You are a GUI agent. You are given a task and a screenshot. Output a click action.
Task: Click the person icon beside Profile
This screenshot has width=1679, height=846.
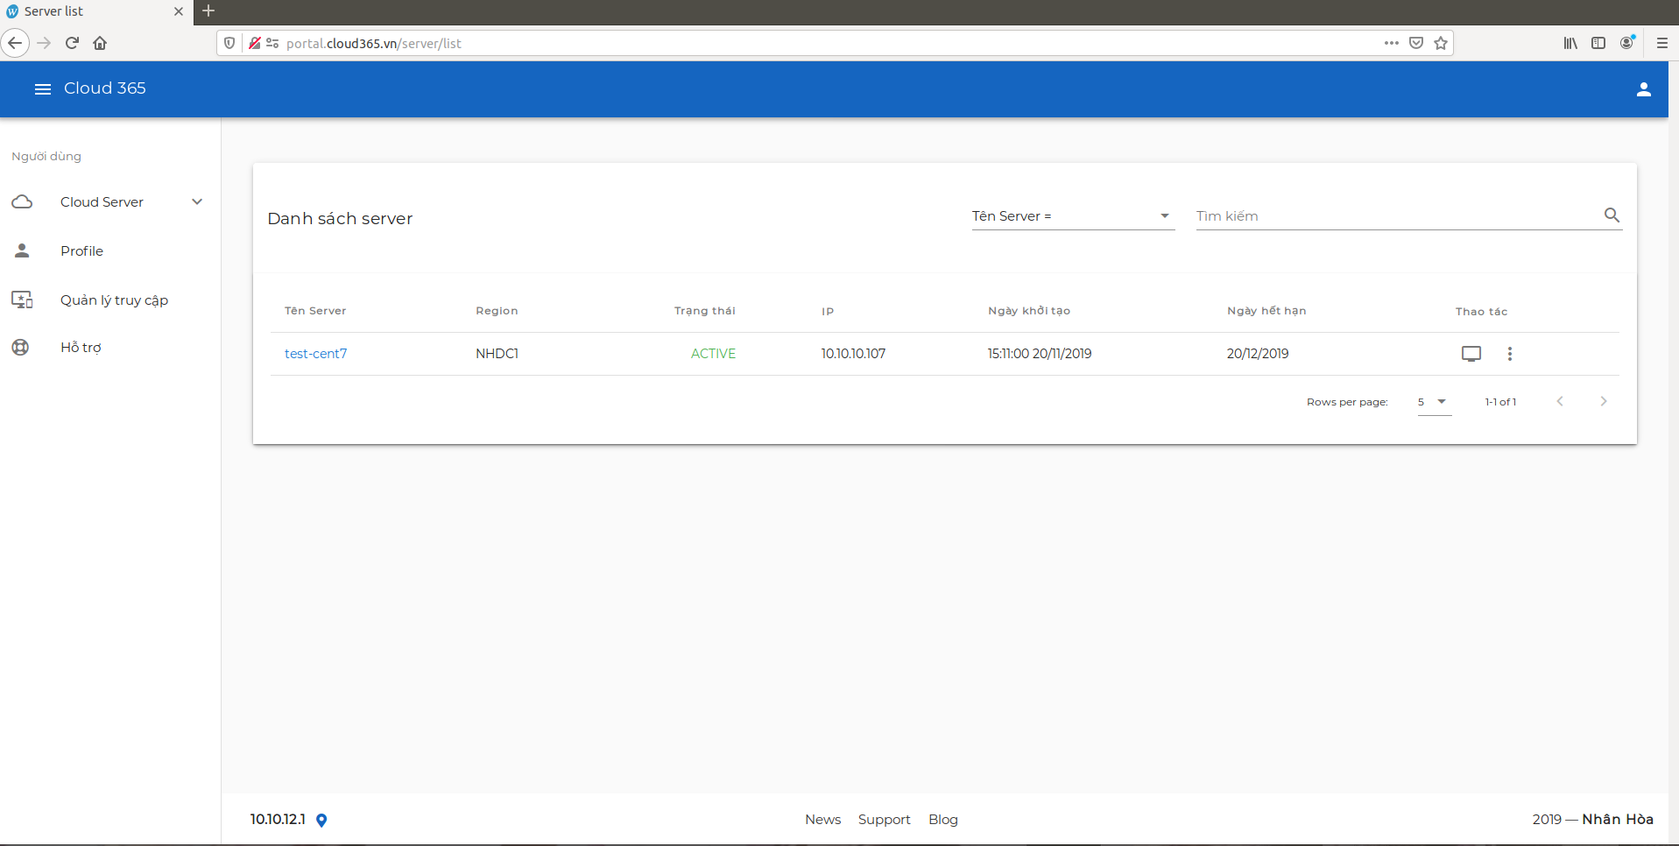click(22, 250)
